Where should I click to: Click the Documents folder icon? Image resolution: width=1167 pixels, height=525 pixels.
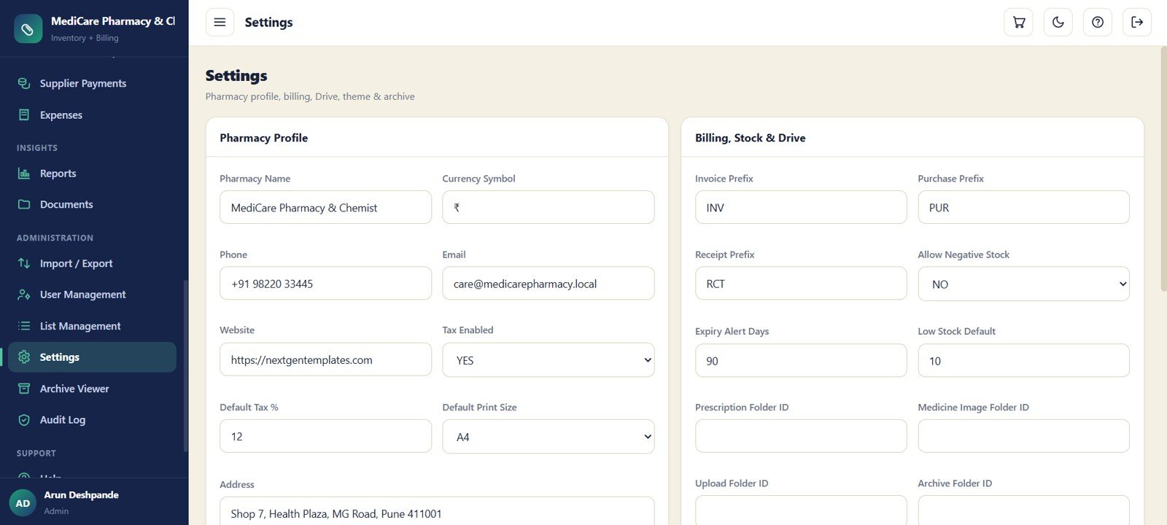coord(24,204)
